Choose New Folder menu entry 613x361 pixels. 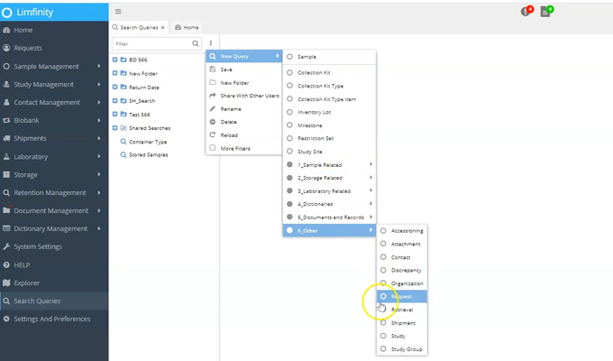tap(244, 83)
